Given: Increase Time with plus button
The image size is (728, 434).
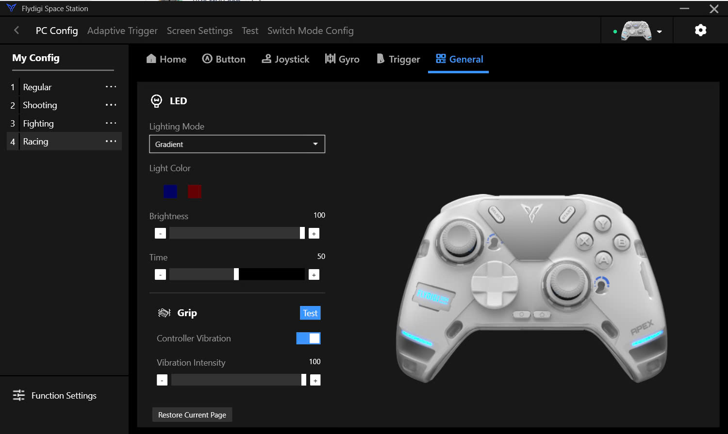Looking at the screenshot, I should pos(314,274).
